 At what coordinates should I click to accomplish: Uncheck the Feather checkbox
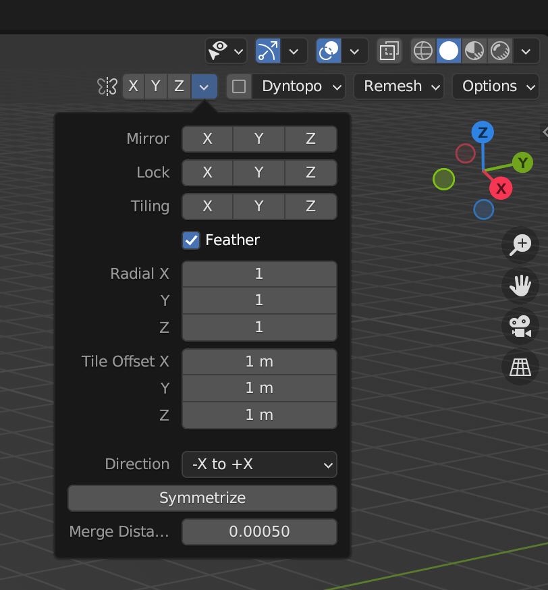190,240
